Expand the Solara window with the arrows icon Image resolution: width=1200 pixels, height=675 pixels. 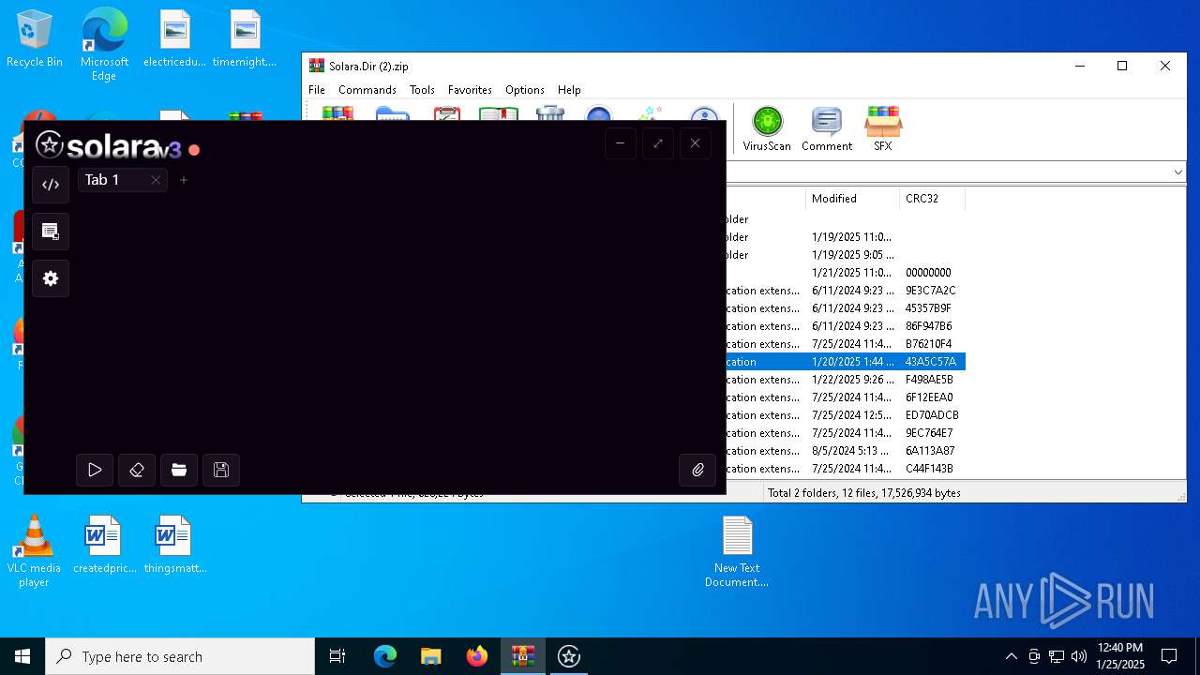[657, 143]
